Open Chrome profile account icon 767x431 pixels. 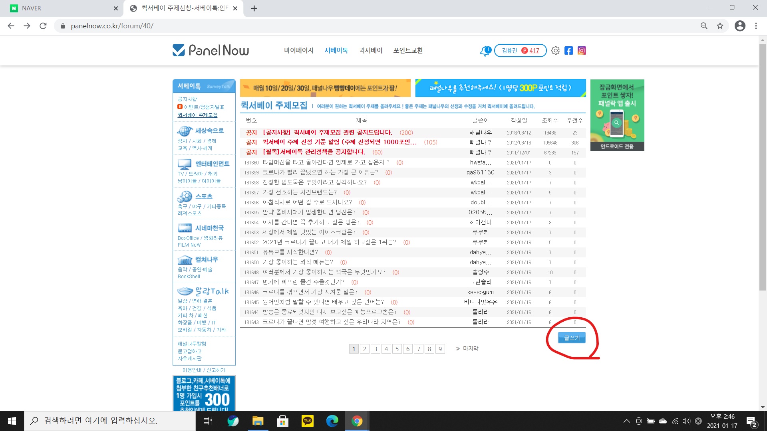pos(740,26)
